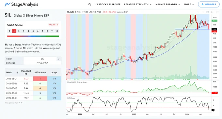The width and height of the screenshot is (222, 119).
Task: Open US Stocks Screener page
Action: (108, 4)
